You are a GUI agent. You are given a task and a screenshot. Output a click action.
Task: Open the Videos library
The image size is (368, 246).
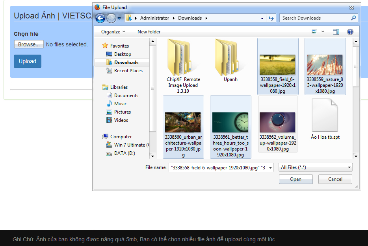click(121, 120)
